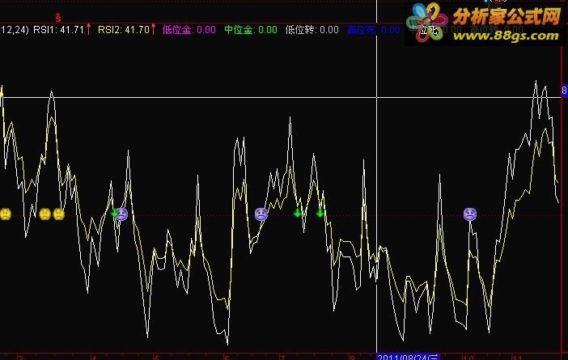Click the red dollar sign marker at top

[58, 17]
